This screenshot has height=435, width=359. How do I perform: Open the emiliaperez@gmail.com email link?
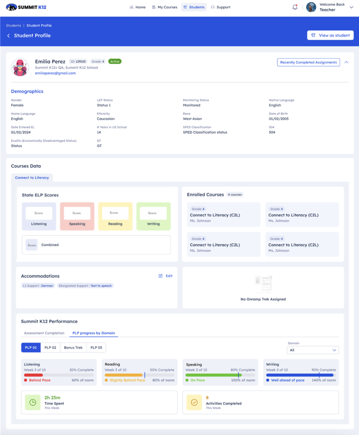pos(55,73)
